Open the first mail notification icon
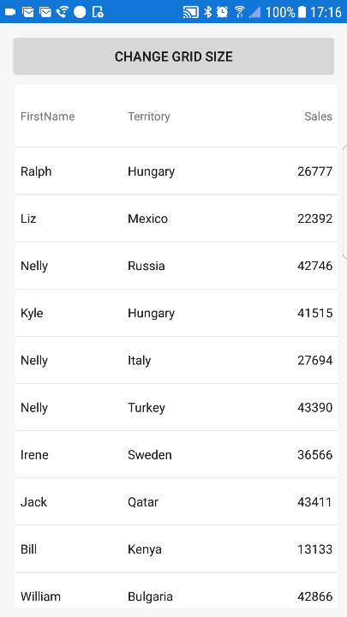Screen dimensions: 347x617 tap(28, 12)
